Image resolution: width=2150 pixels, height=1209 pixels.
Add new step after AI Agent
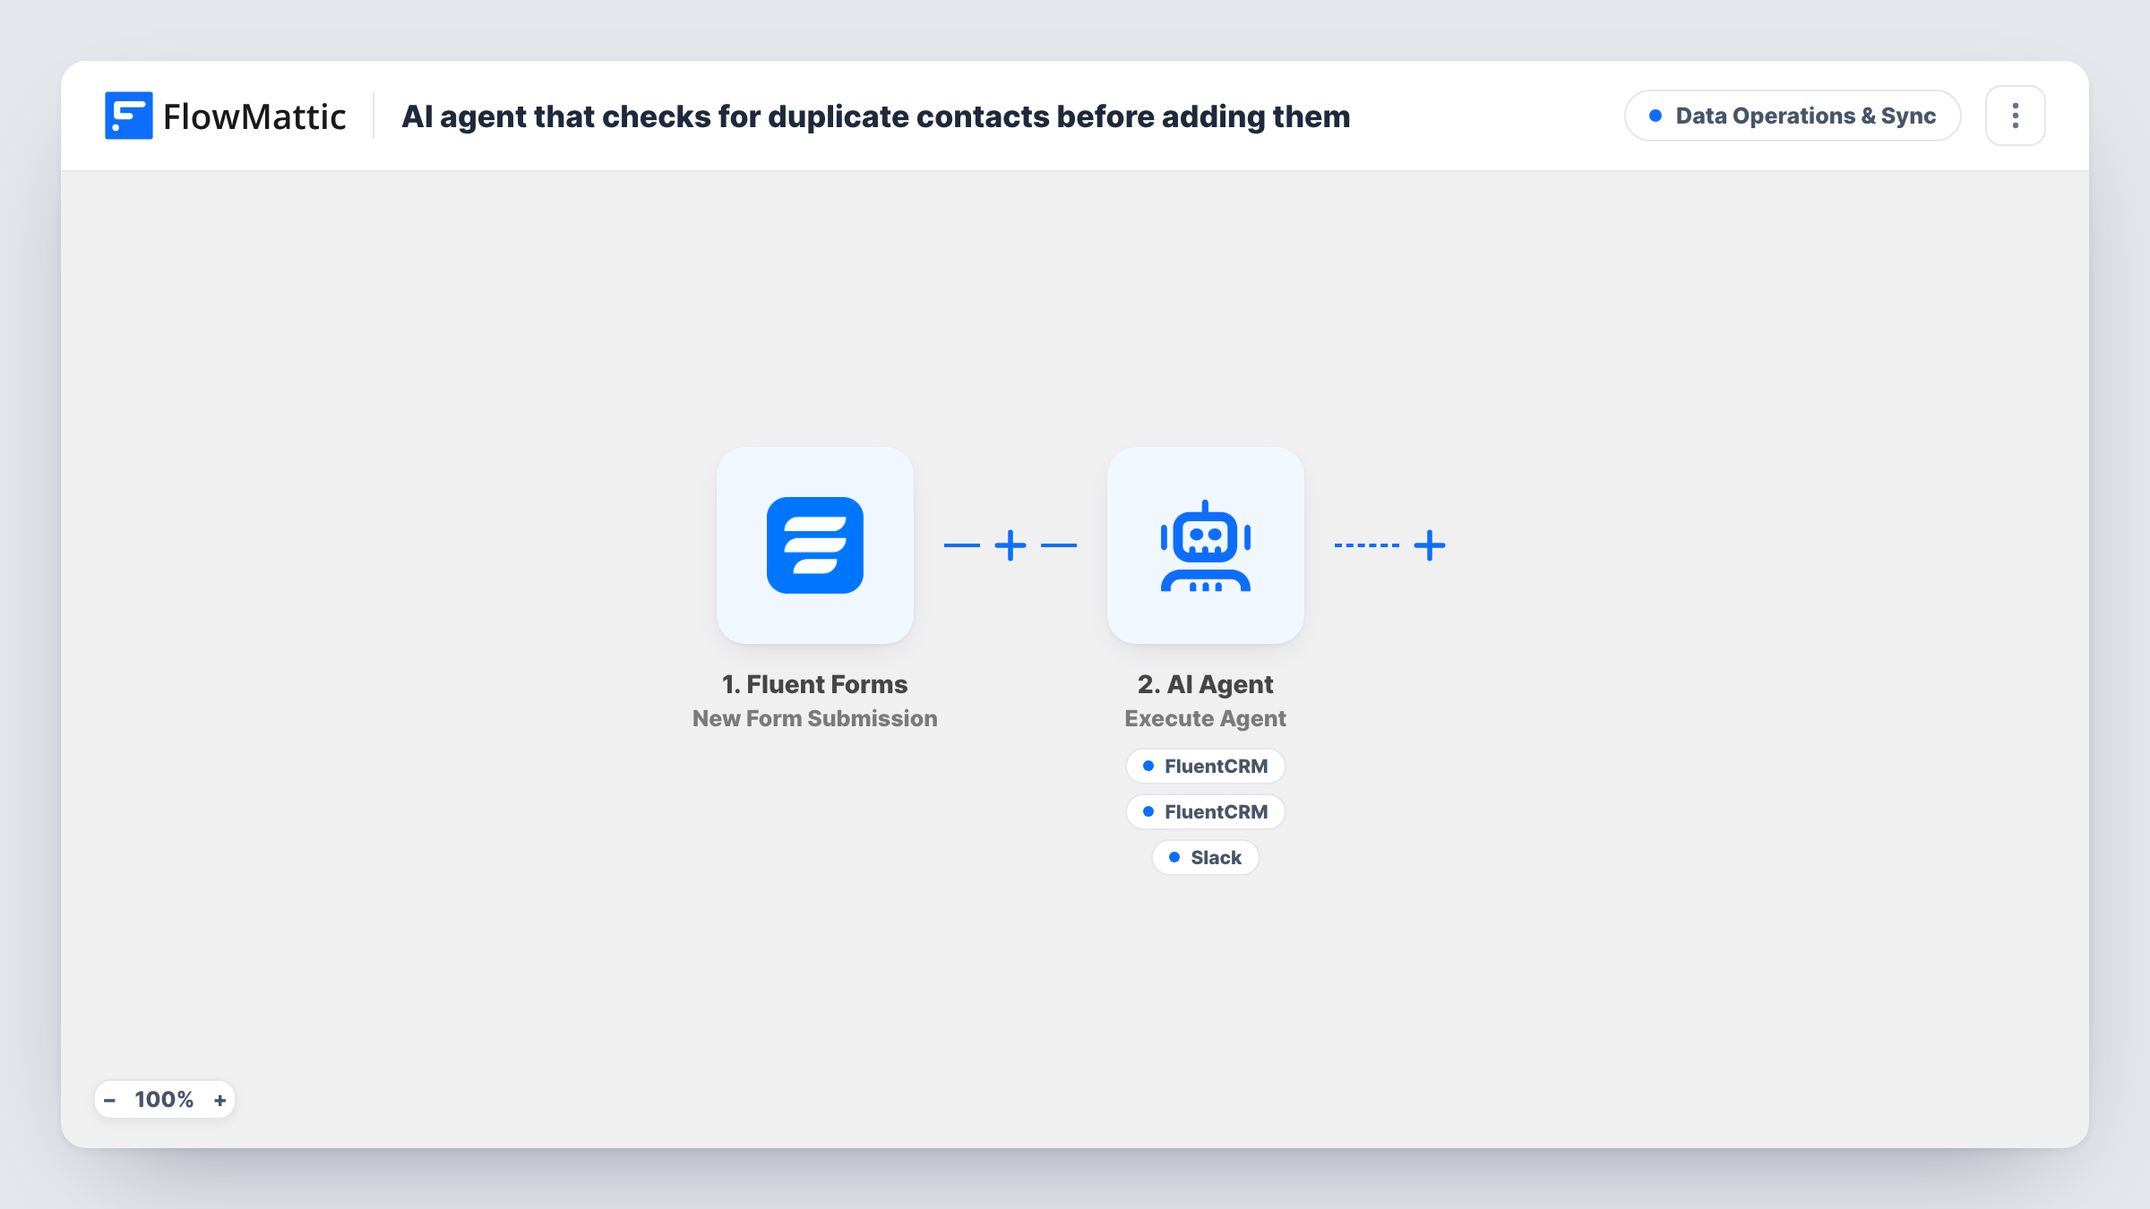1430,544
